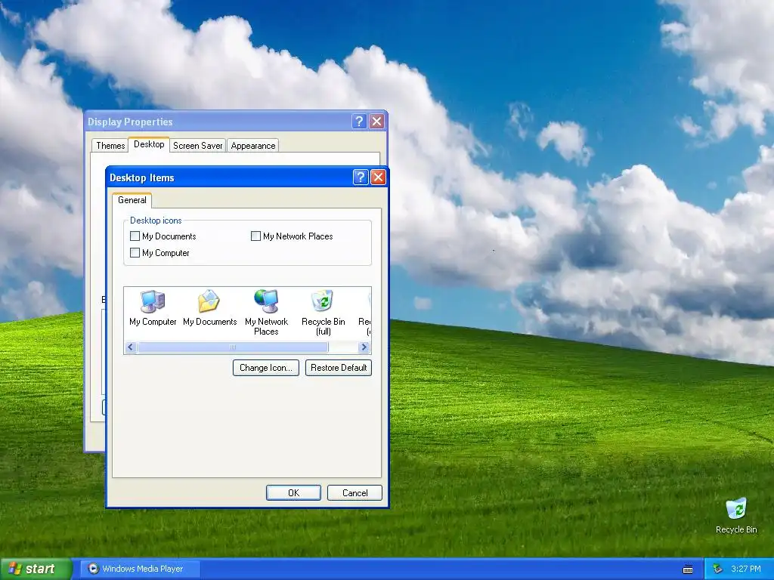Click the help question mark in Display Properties
The image size is (774, 580).
359,122
